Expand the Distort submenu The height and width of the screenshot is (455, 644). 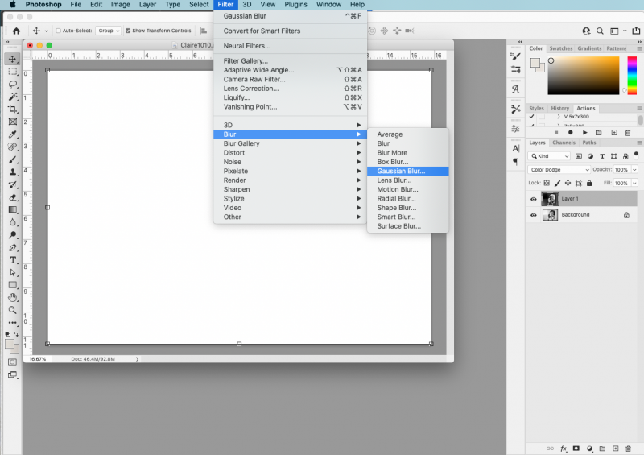pos(290,152)
